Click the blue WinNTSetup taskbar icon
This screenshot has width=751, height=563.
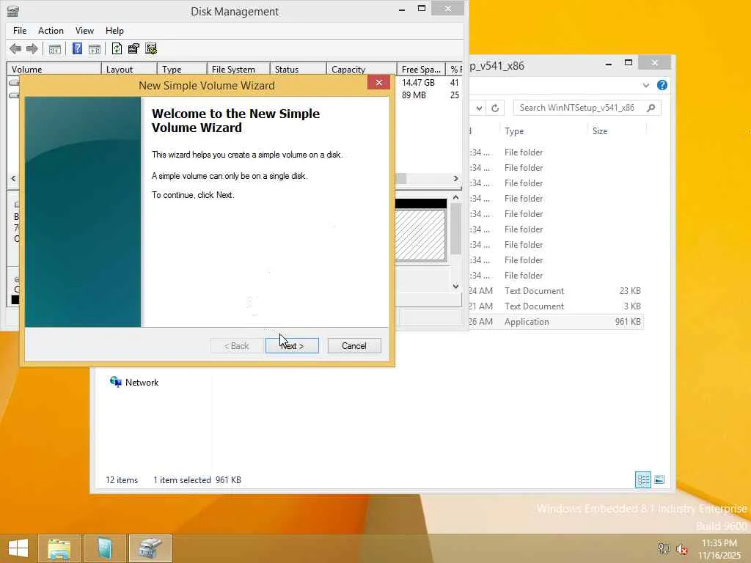pyautogui.click(x=104, y=548)
